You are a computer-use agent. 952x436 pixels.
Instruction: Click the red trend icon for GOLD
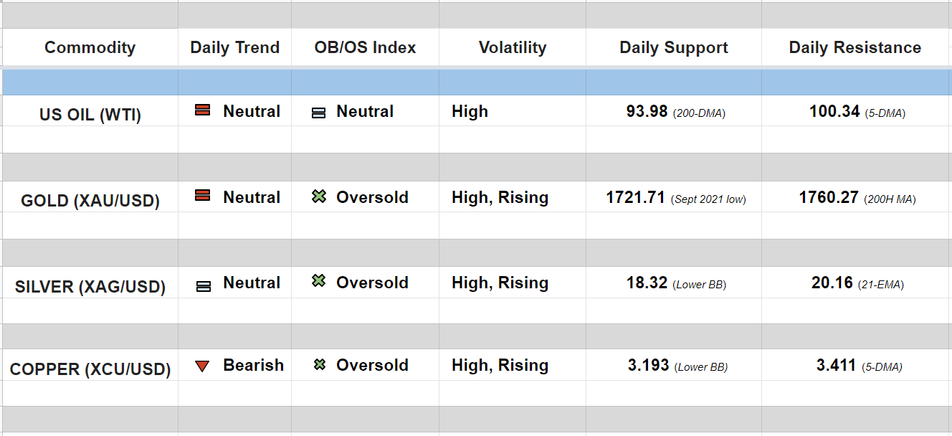coord(203,196)
